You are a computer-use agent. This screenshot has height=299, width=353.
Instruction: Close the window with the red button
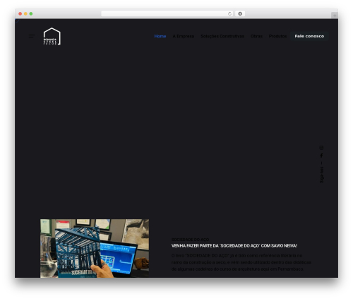tap(20, 13)
